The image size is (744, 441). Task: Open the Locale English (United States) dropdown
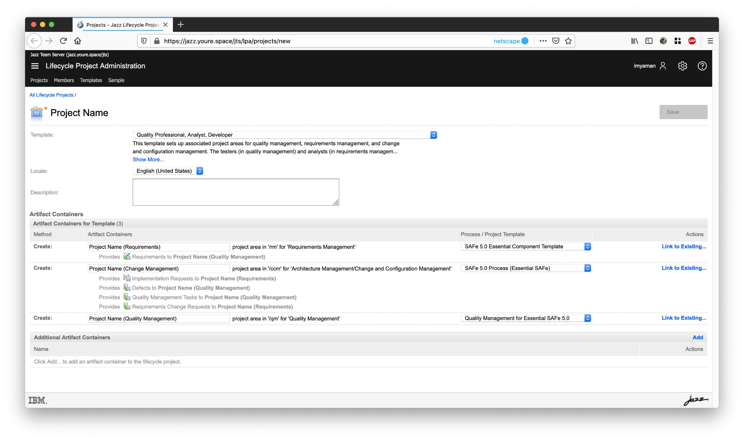coord(168,171)
